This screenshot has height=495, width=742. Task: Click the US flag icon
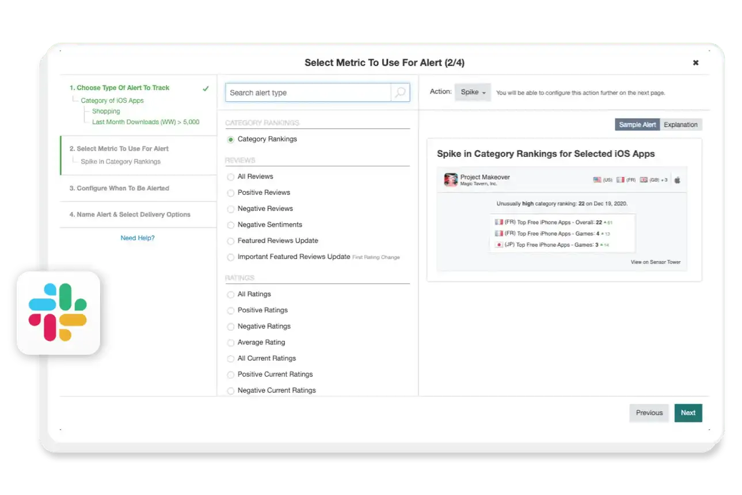tap(598, 179)
